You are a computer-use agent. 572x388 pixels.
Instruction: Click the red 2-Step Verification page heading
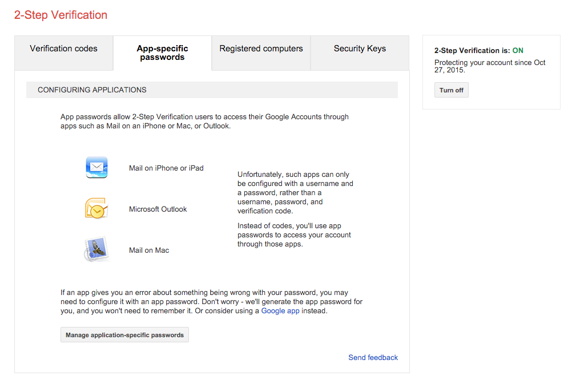coord(61,15)
